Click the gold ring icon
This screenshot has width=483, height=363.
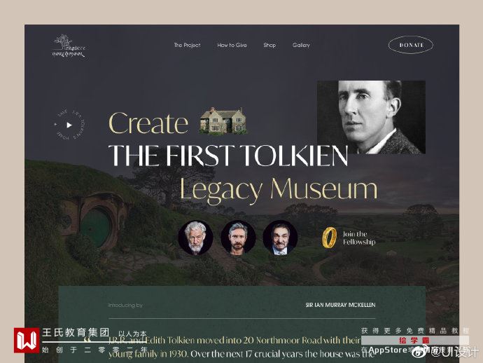[x=329, y=238]
